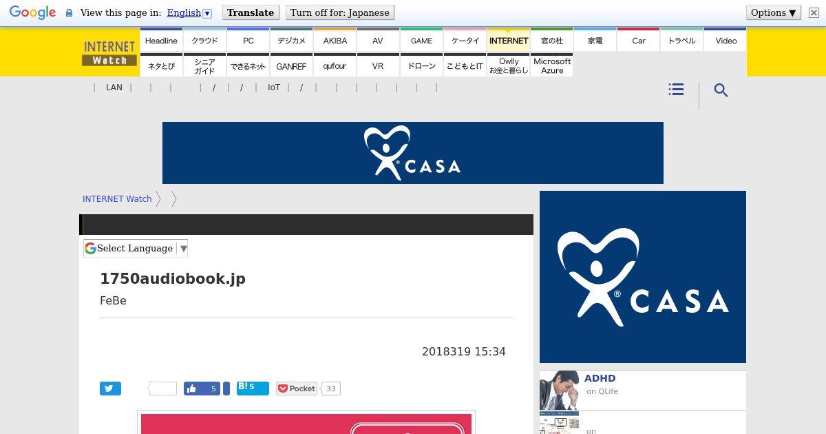Open the AV nav tab
Viewport: 826px width, 434px height.
(x=378, y=41)
